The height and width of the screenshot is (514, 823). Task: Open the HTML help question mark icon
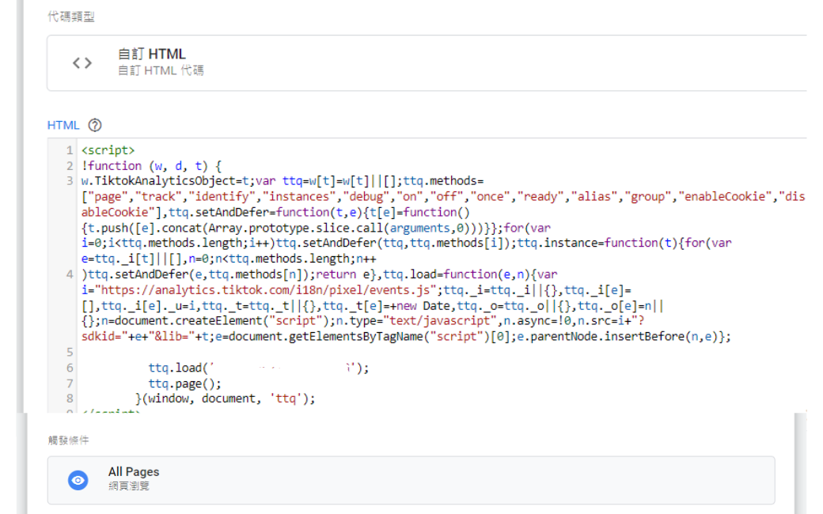tap(94, 126)
